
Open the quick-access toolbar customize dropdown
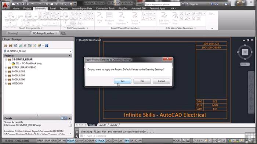coord(75,4)
